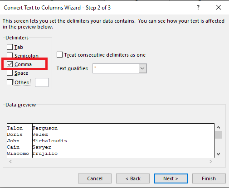229x188 pixels.
Task: Tick the Space delimiter checkbox
Action: coord(10,73)
